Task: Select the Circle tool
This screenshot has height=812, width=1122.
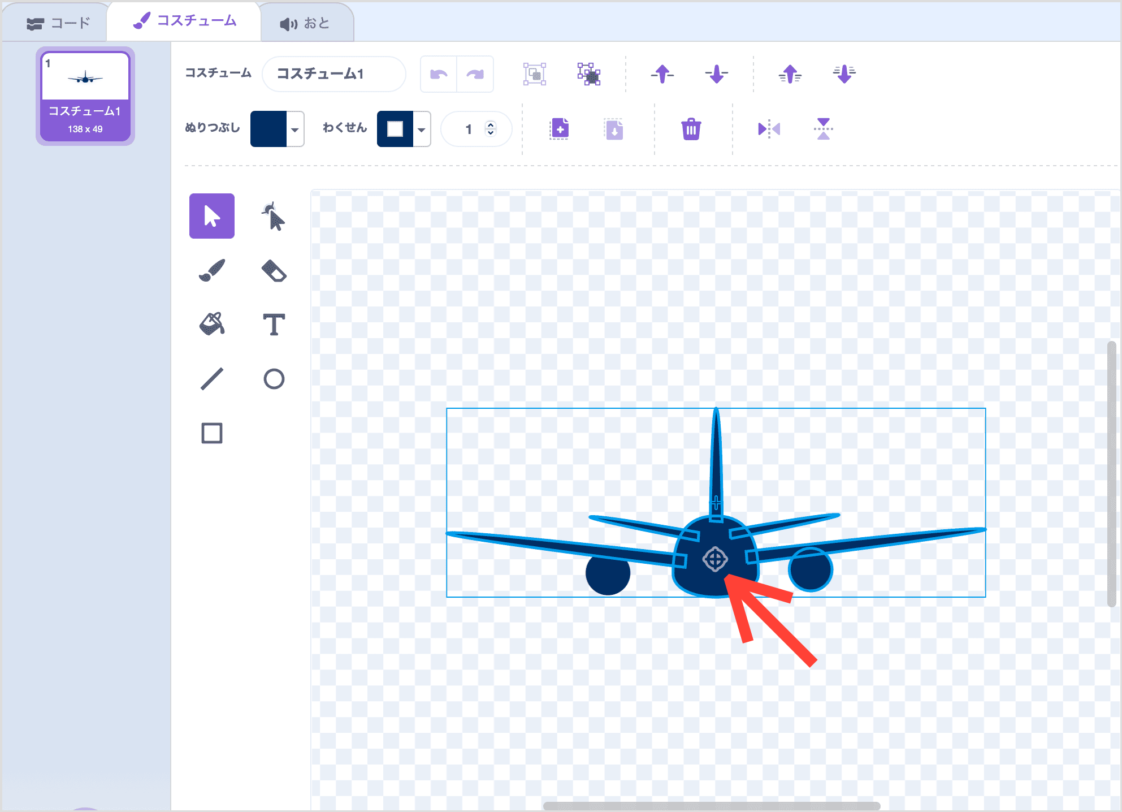Action: [274, 379]
